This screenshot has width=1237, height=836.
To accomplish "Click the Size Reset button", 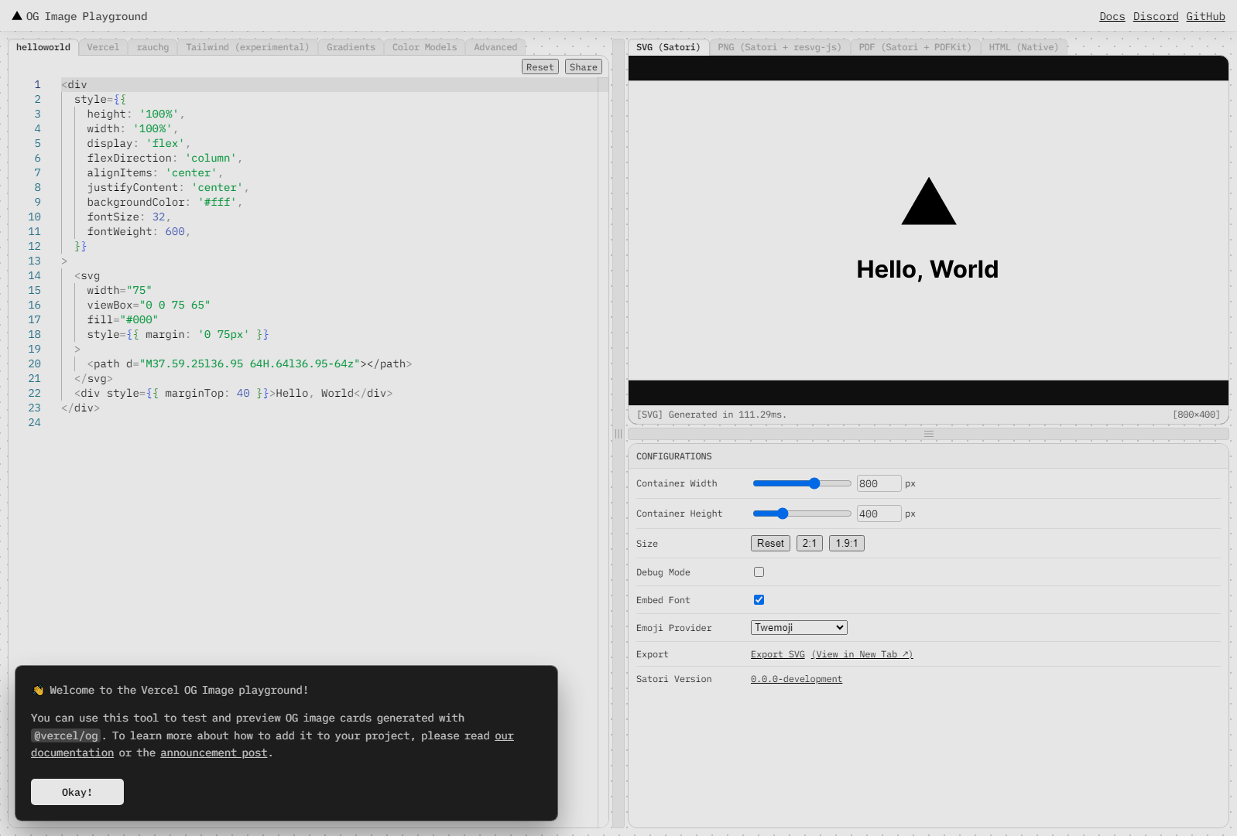I will tap(770, 544).
